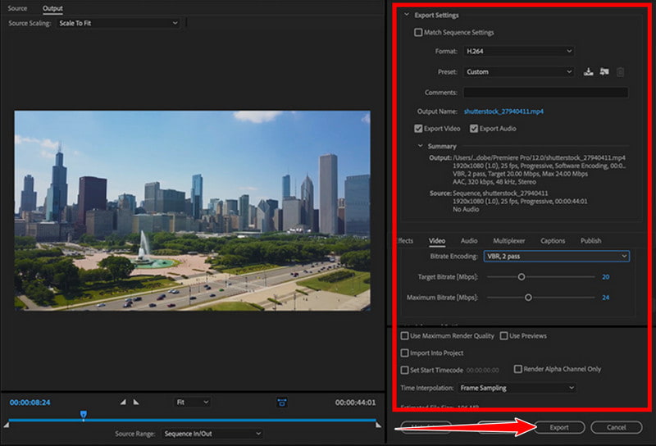Click the Set Out Point triangle icon
The image size is (656, 446).
click(136, 402)
